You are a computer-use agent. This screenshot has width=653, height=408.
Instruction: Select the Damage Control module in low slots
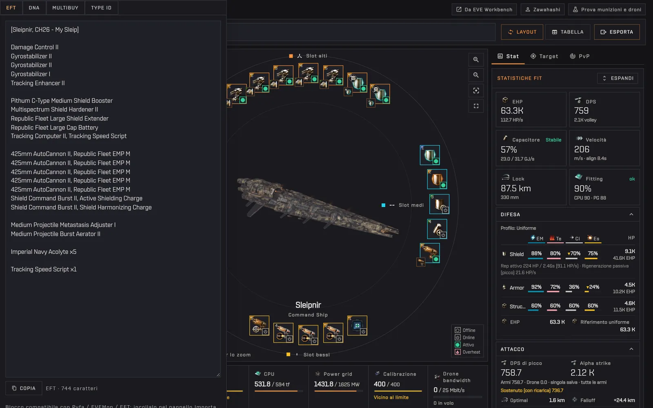tap(357, 326)
